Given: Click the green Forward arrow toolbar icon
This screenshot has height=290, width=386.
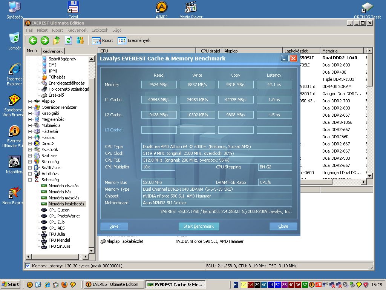Looking at the screenshot, I should pyautogui.click(x=45, y=40).
